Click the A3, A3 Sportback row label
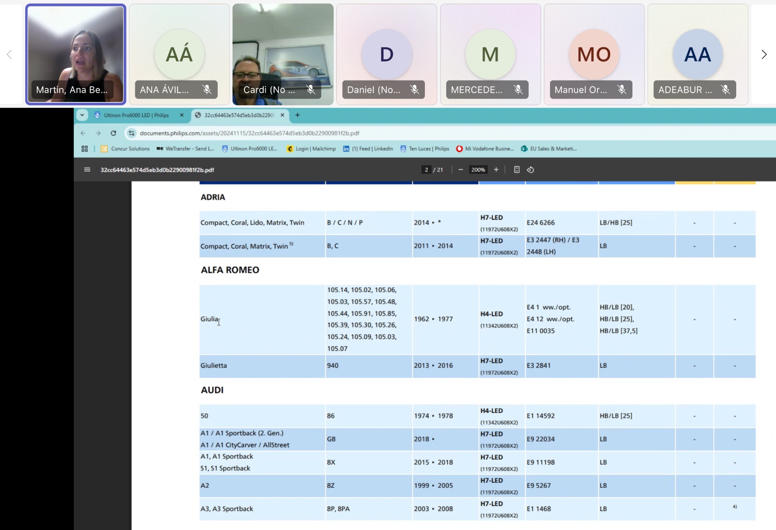This screenshot has height=530, width=776. pyautogui.click(x=227, y=509)
